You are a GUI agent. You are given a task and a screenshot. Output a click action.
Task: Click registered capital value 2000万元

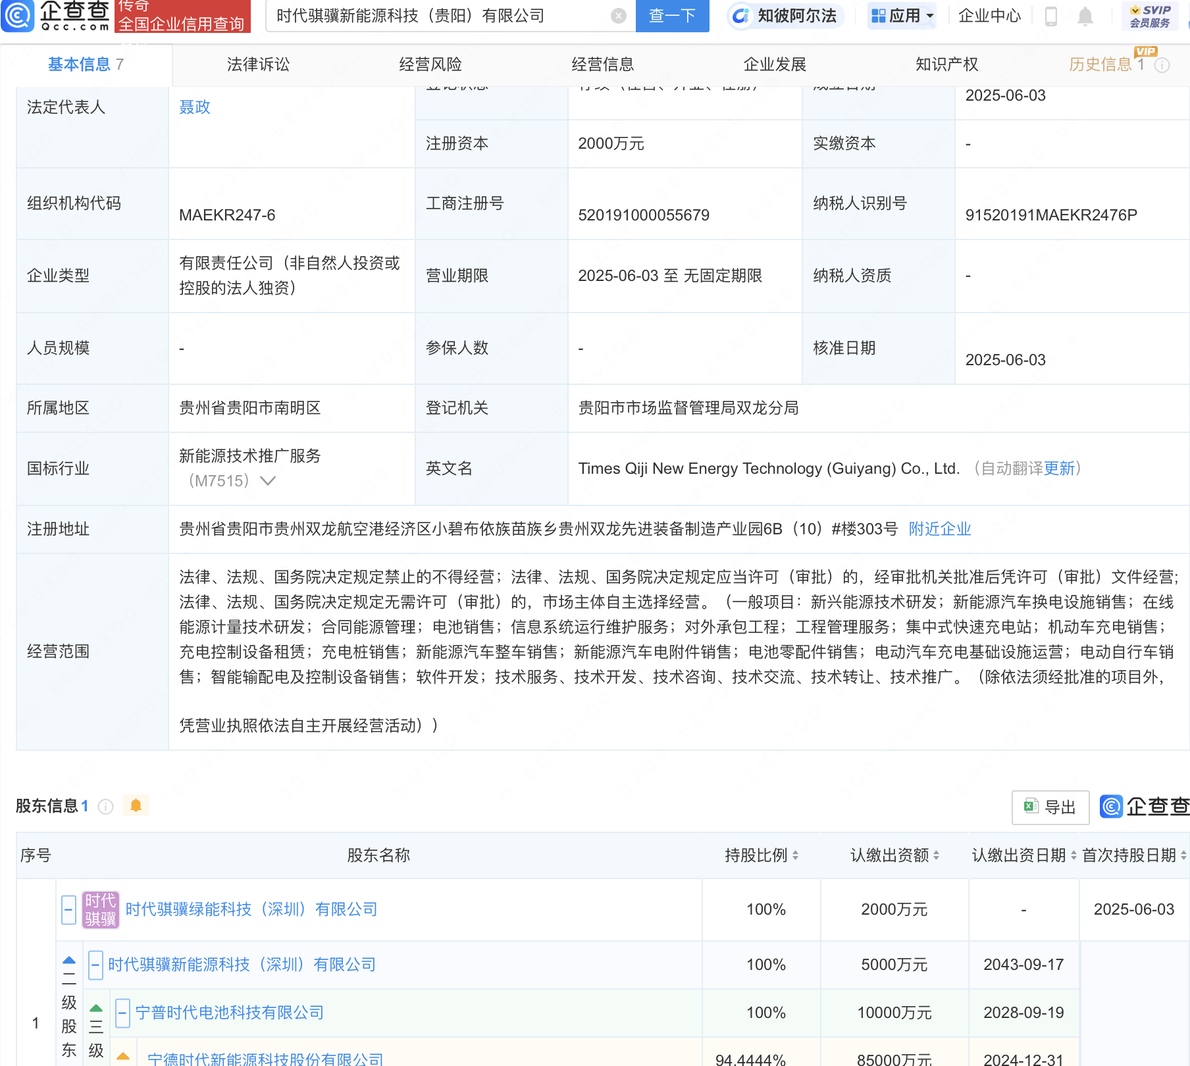(611, 143)
